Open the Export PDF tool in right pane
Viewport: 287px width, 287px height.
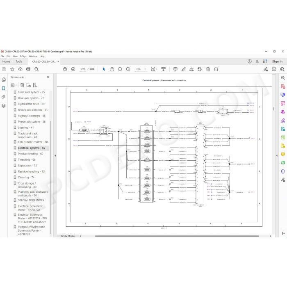tap(283, 129)
